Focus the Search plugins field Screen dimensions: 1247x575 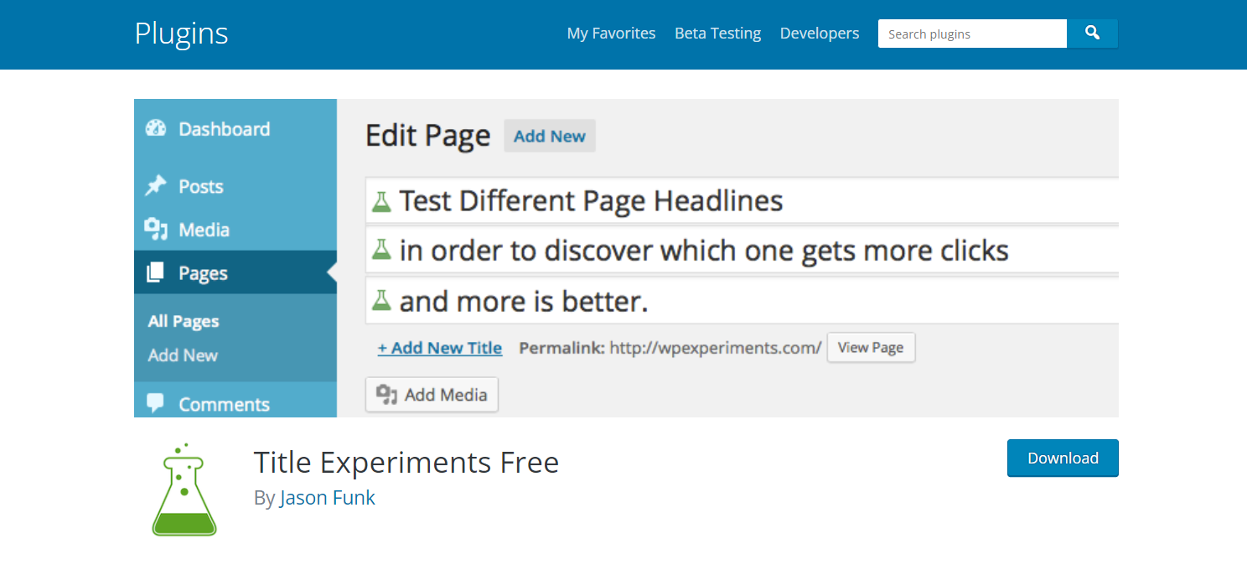pos(972,34)
